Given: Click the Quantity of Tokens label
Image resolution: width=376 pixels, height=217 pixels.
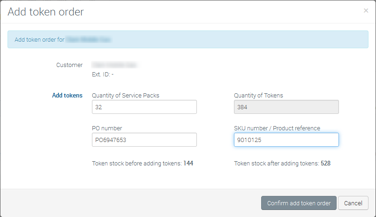Looking at the screenshot, I should coord(258,96).
